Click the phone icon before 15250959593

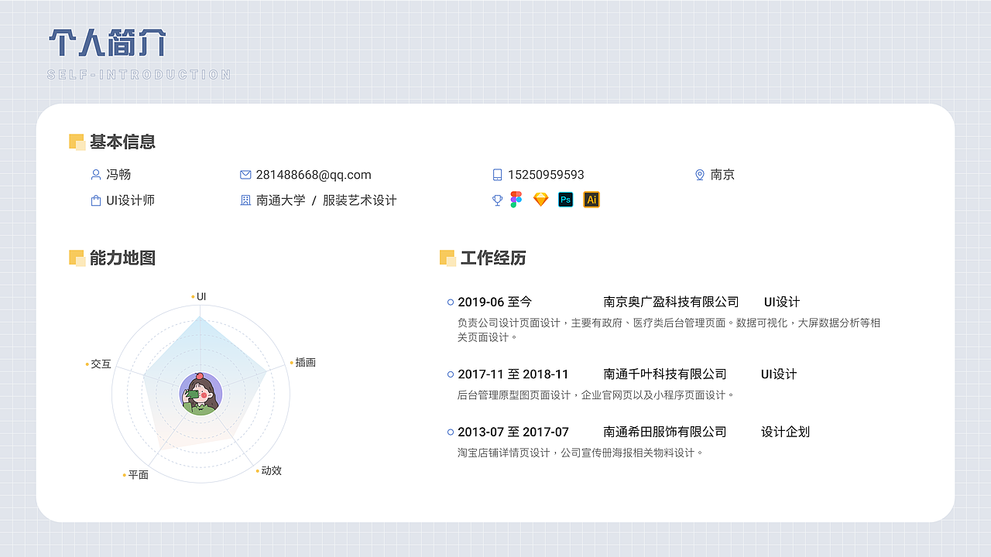pyautogui.click(x=496, y=175)
